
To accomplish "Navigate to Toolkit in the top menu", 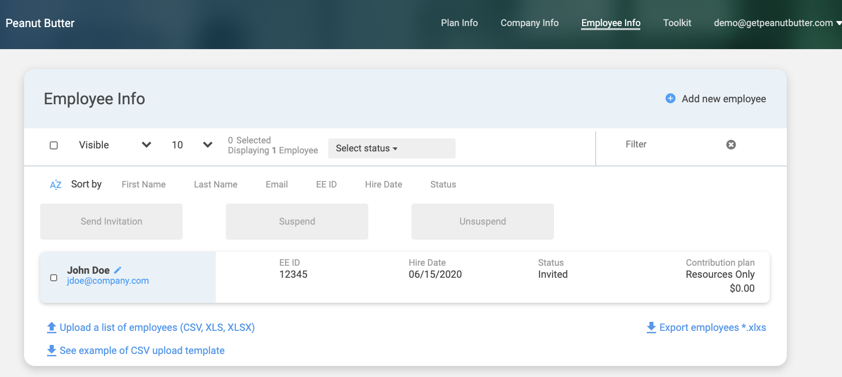I will (677, 23).
